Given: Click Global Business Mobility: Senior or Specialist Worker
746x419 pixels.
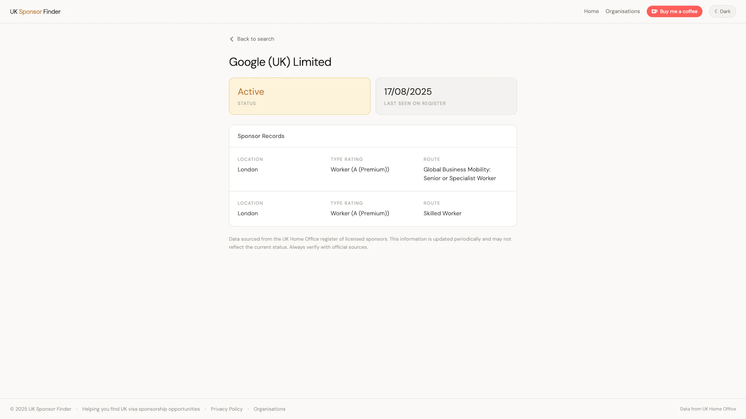Looking at the screenshot, I should point(460,174).
